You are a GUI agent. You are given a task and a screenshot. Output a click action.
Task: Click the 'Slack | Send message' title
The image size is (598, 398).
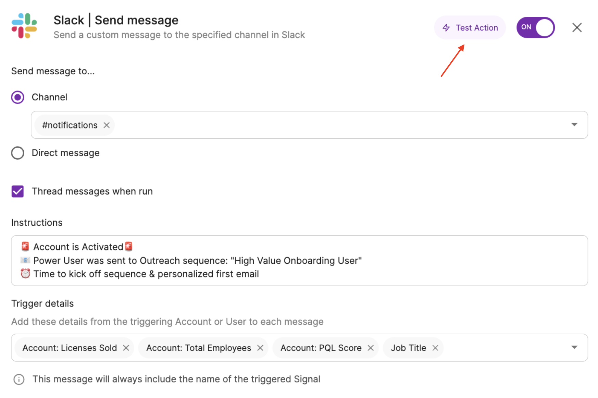point(116,20)
